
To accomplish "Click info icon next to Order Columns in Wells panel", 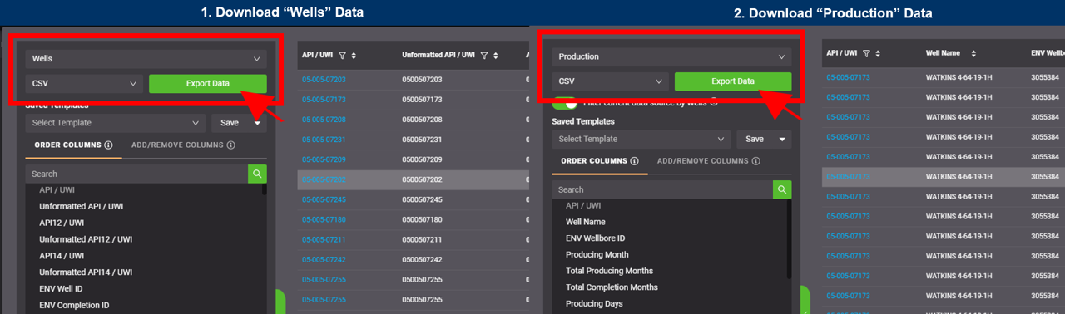I will 109,145.
